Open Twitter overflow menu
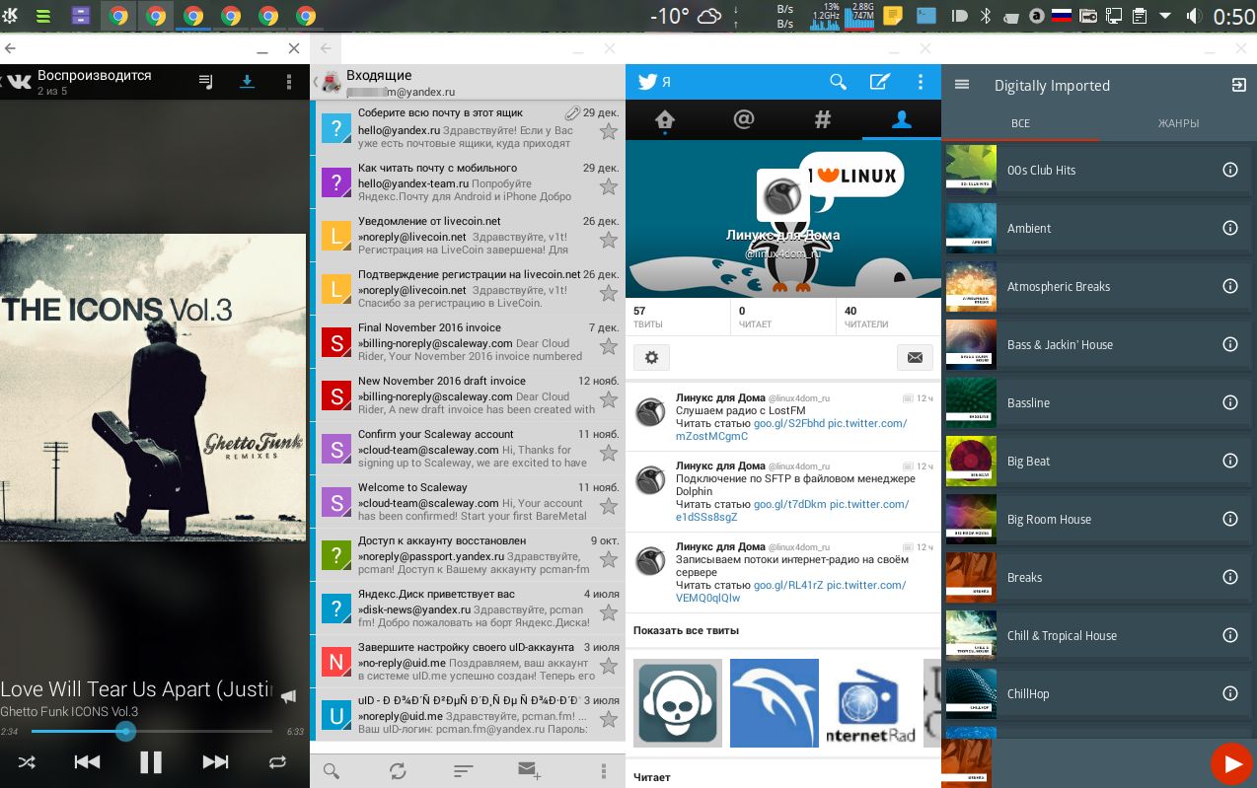Screen dimensions: 1257x788 pos(921,83)
